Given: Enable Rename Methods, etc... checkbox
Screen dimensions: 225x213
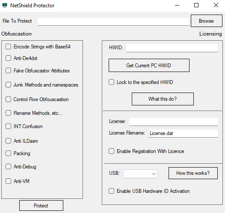Looking at the screenshot, I should pos(8,113).
